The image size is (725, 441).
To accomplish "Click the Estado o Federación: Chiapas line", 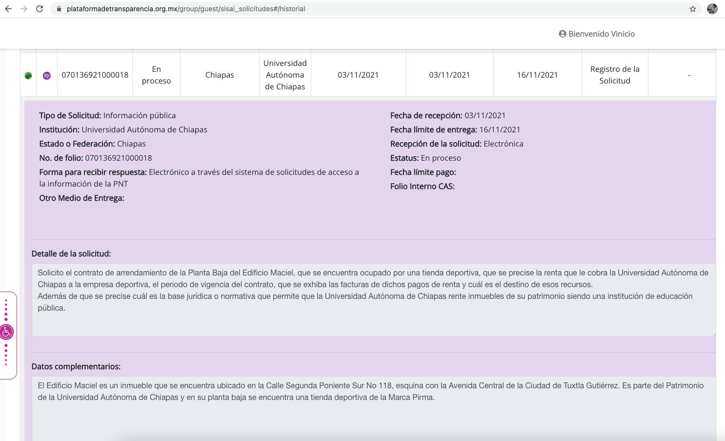I will click(92, 144).
